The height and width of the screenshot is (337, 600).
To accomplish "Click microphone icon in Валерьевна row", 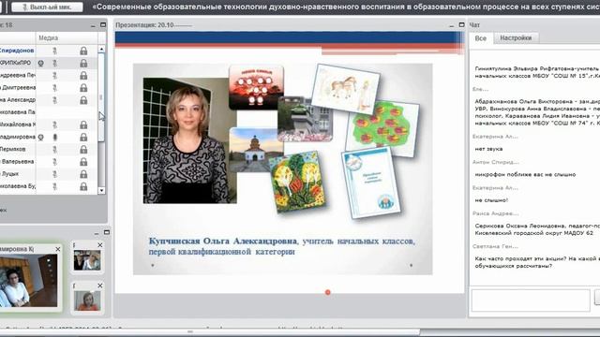I will pyautogui.click(x=54, y=162).
